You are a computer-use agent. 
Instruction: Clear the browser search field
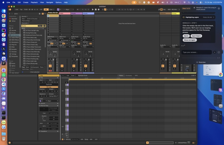39,14
